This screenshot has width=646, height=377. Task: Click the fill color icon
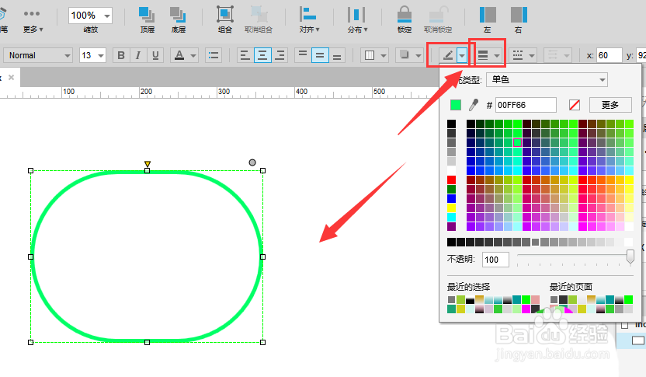click(x=370, y=55)
